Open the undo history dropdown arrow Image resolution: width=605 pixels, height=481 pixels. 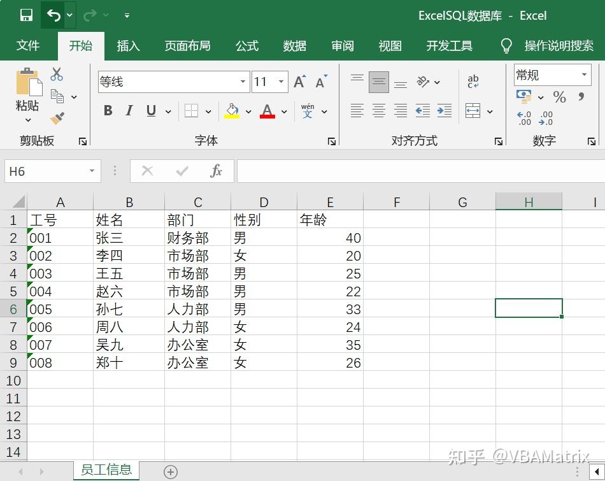(70, 15)
